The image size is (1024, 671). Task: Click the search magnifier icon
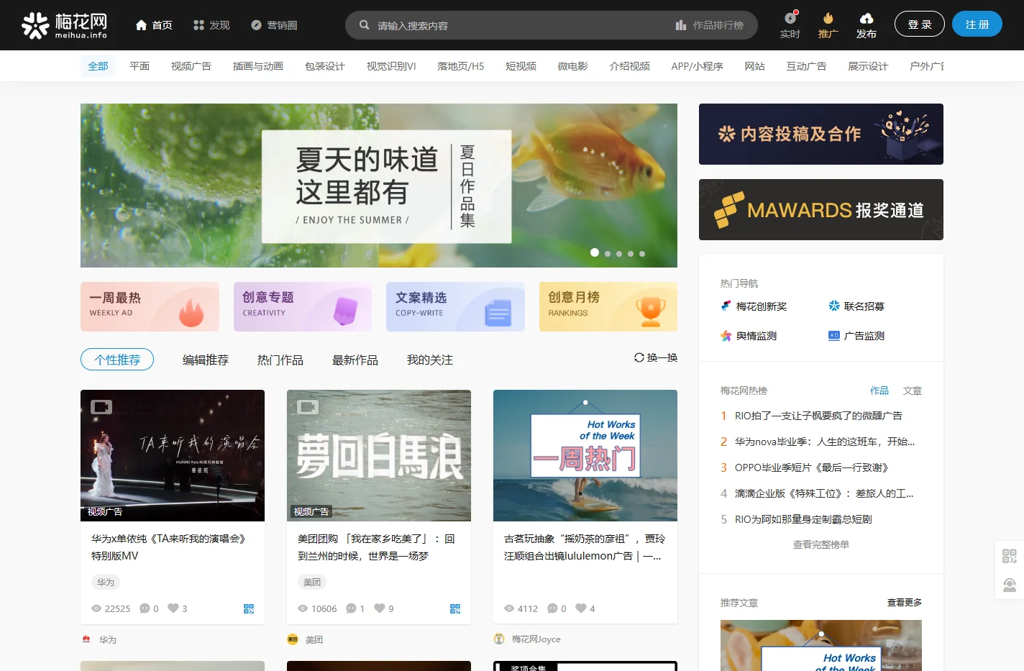365,25
